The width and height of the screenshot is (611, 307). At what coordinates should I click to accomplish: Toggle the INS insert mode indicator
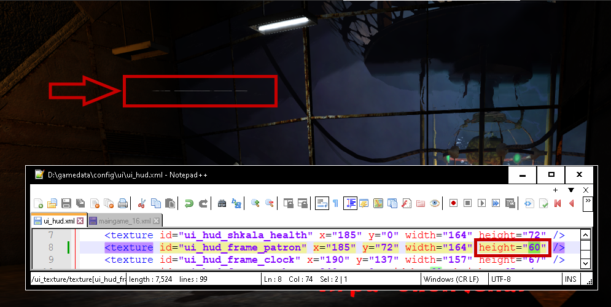pos(571,279)
